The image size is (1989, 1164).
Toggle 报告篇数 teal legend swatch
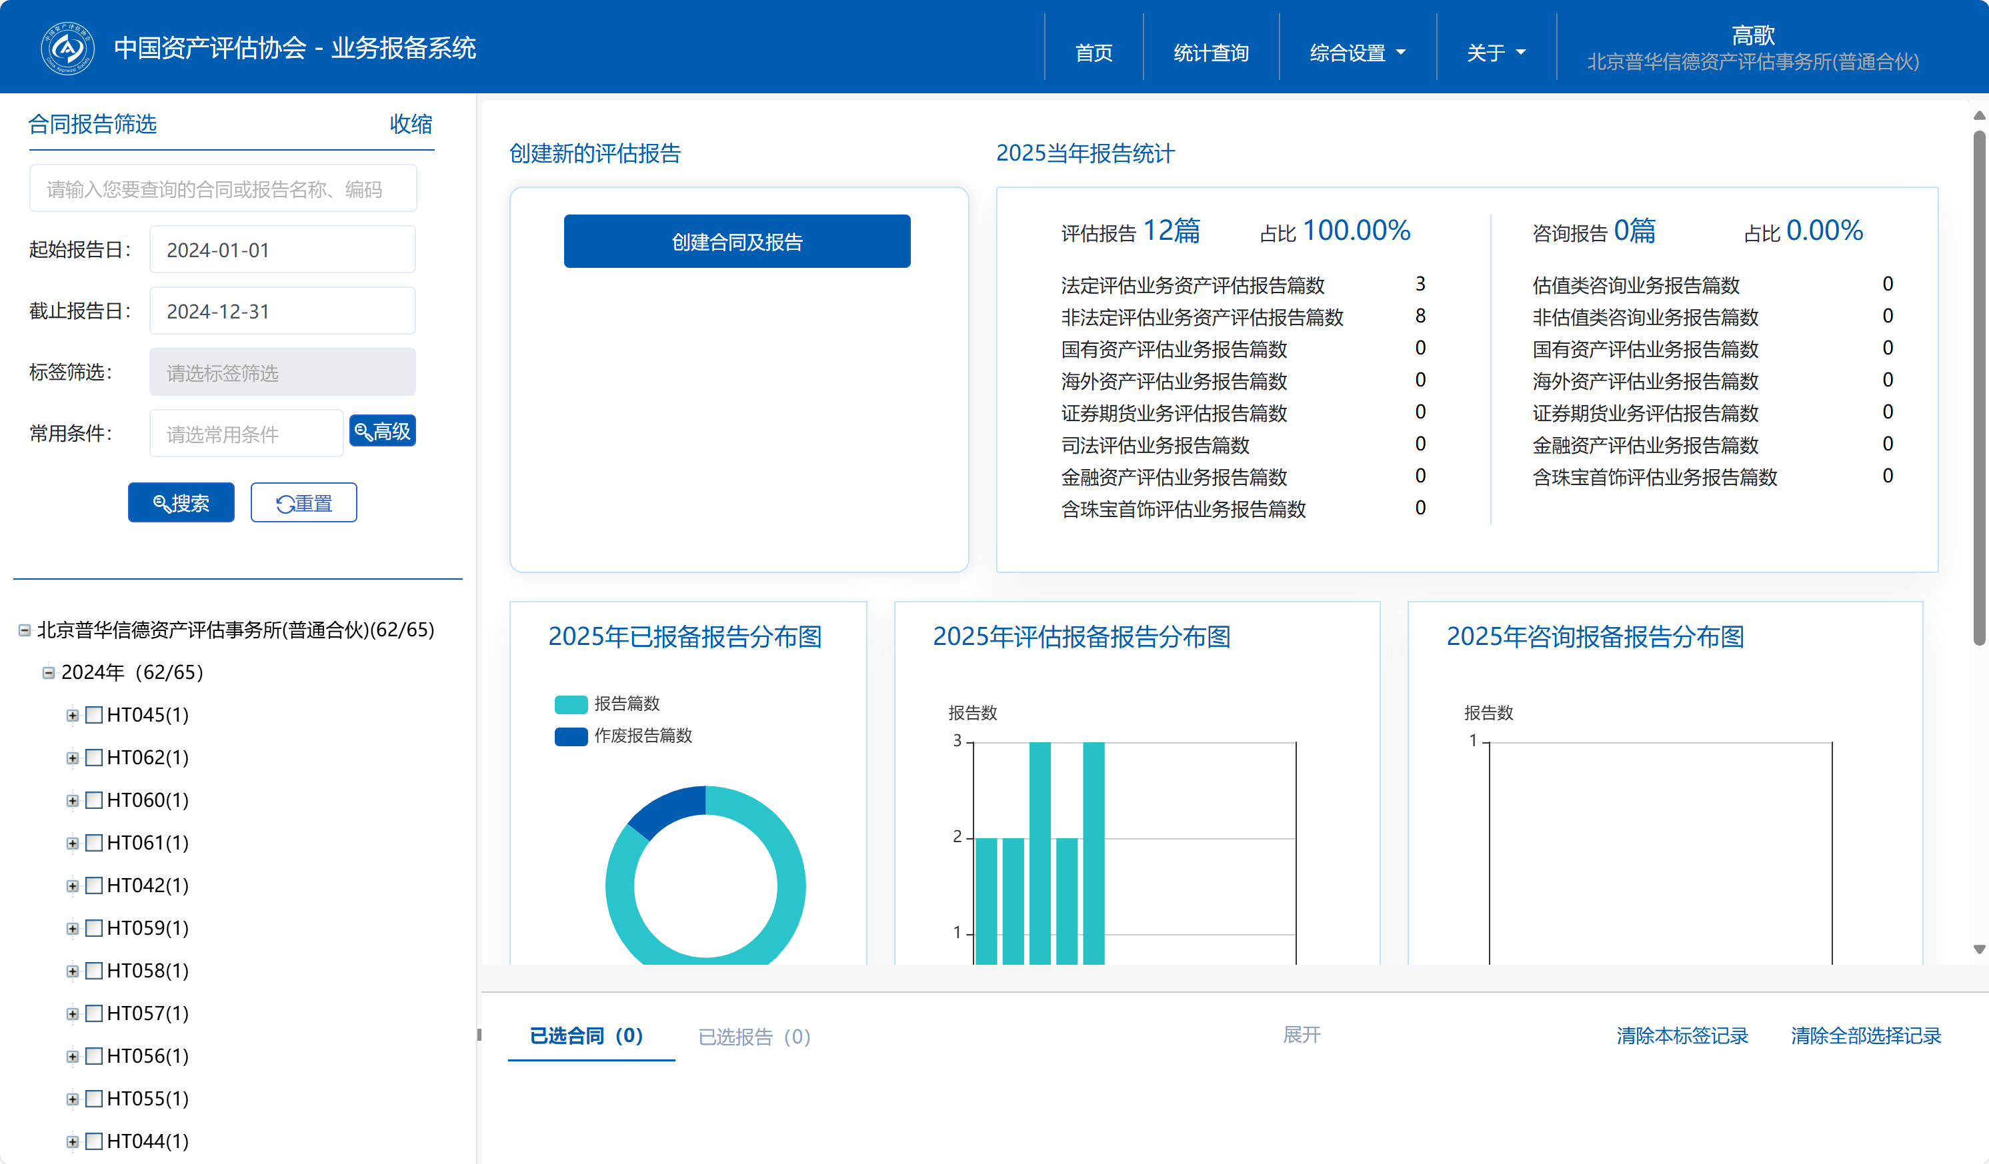(571, 704)
